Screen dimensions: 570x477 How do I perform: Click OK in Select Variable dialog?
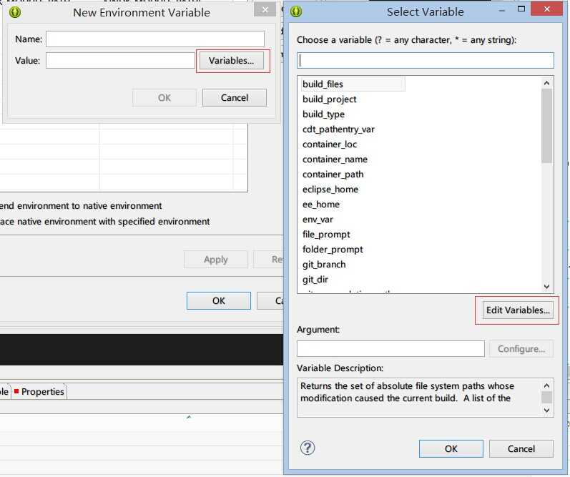(x=451, y=448)
